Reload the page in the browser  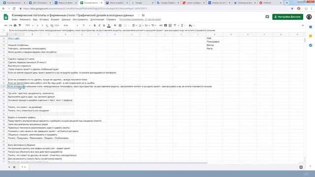(x=14, y=9)
